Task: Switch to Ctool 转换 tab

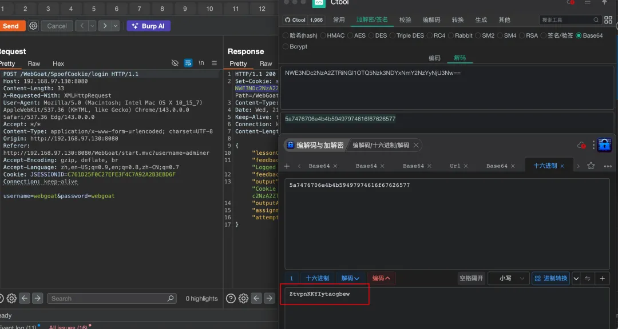Action: (x=458, y=19)
